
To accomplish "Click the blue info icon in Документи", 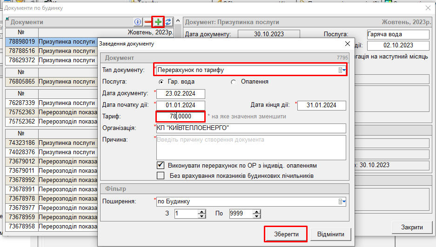I will tap(138, 22).
